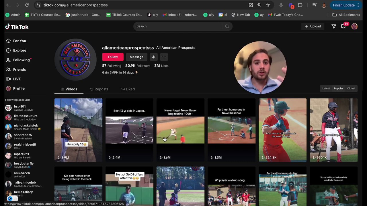The height and width of the screenshot is (206, 367).
Task: Click the Follow button
Action: [113, 57]
